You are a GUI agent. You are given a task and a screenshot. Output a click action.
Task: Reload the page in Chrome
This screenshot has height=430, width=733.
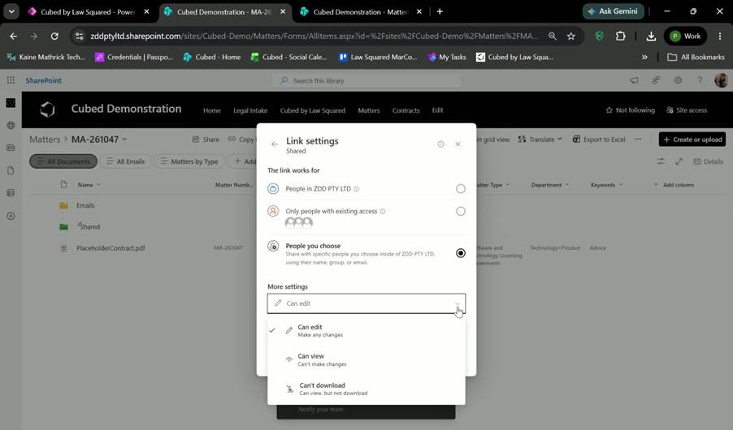point(54,36)
